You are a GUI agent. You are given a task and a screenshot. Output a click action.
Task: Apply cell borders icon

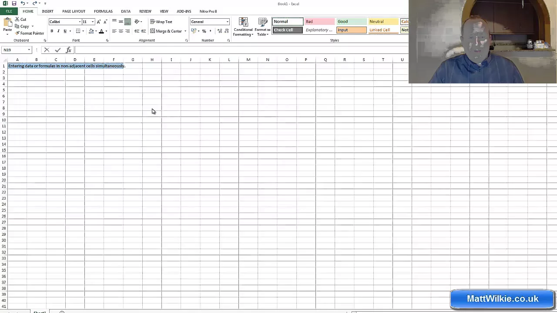[78, 31]
